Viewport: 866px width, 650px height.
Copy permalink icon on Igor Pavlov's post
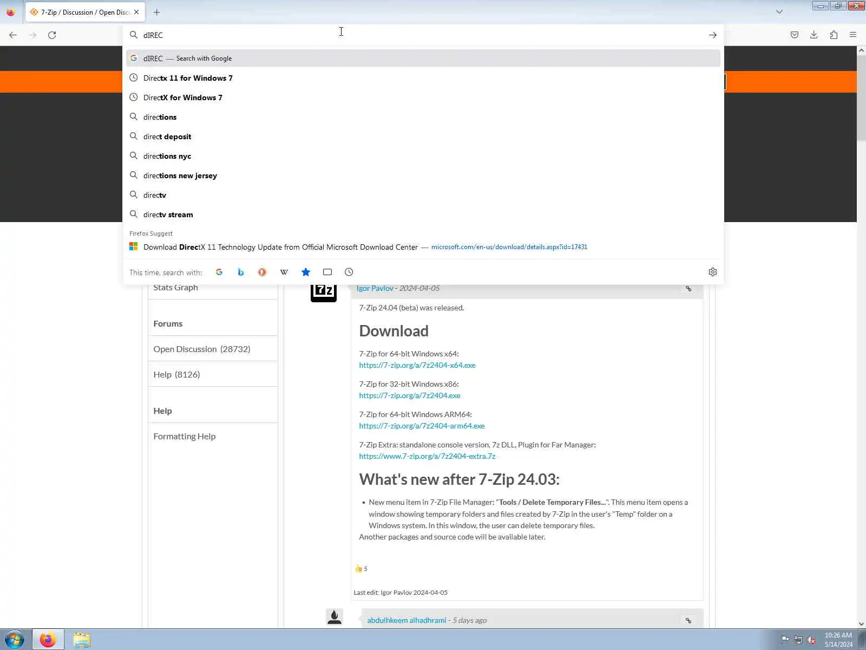(688, 288)
